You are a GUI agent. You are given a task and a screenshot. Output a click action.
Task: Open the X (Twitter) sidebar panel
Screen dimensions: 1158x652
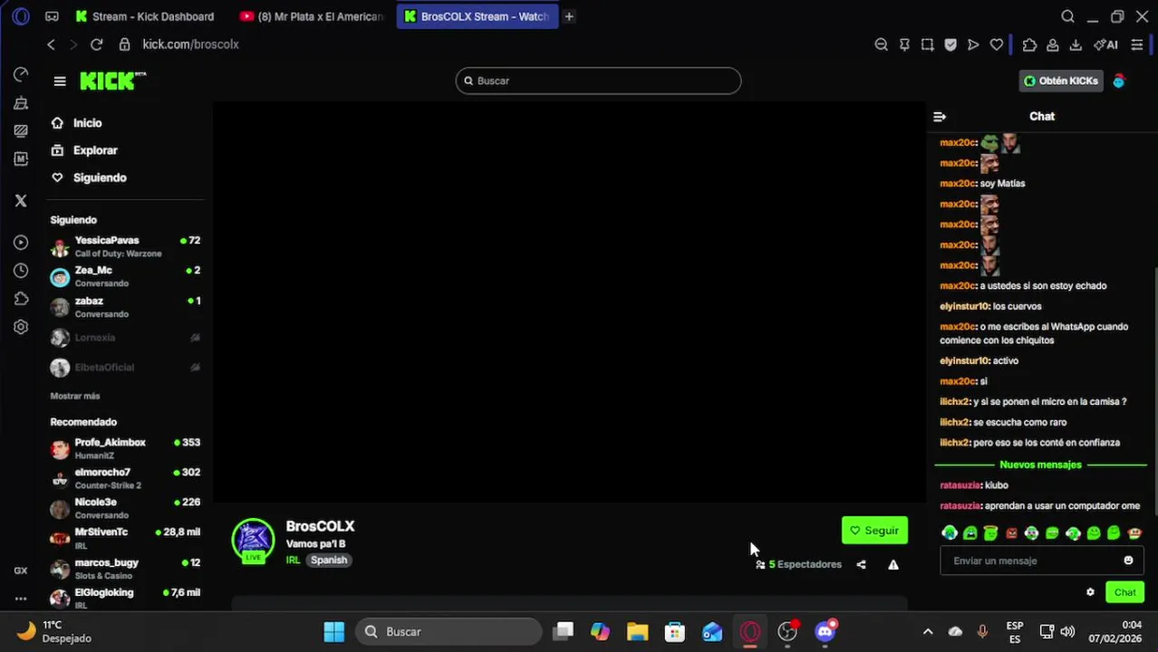(x=21, y=201)
